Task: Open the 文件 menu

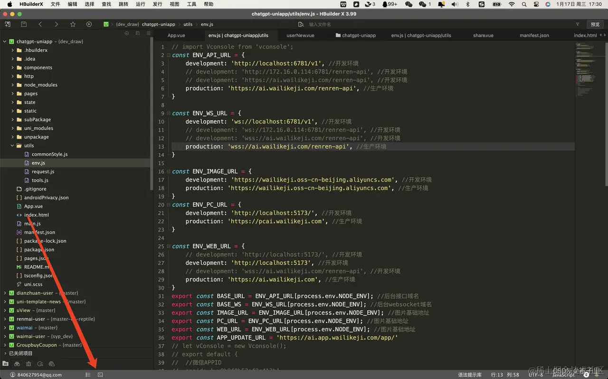Action: (55, 4)
